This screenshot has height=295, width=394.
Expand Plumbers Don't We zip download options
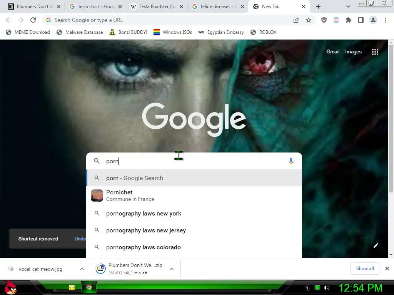(172, 269)
